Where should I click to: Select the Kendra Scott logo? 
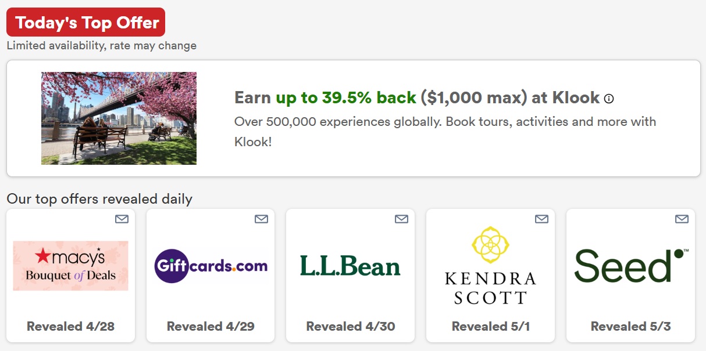click(490, 266)
